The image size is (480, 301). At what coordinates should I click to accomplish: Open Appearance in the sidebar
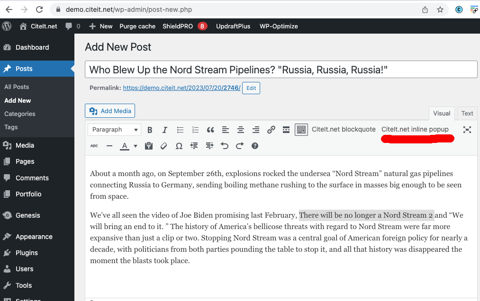[37, 237]
